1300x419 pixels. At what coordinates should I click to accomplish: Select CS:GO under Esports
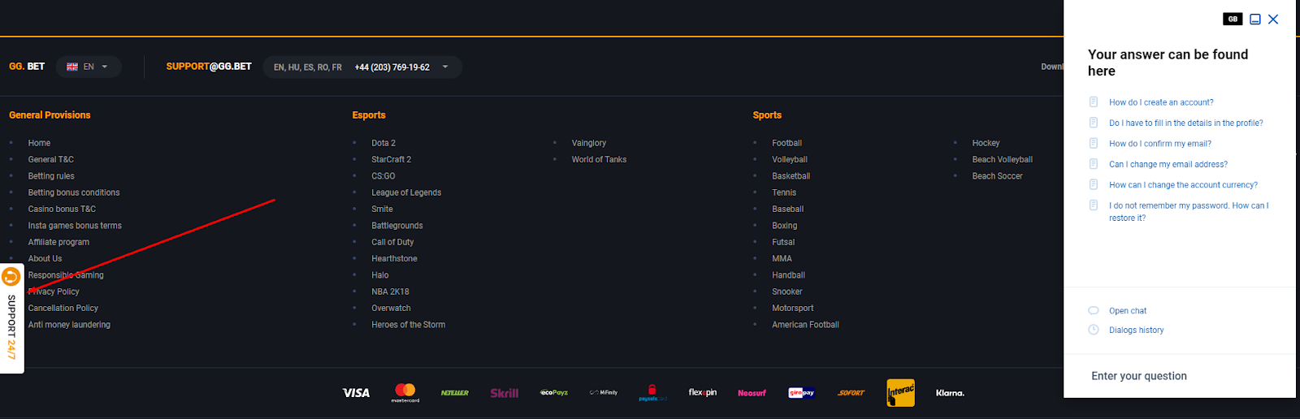383,176
